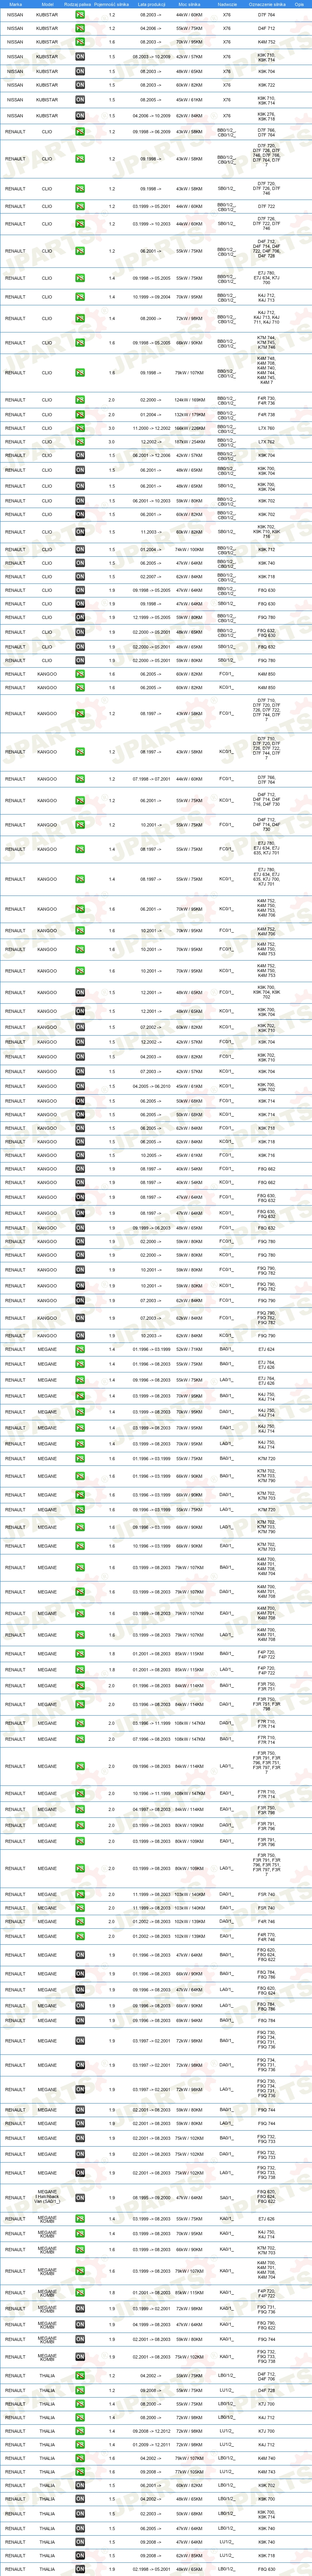The height and width of the screenshot is (2576, 312).
Task: Select power cell '124kW / 169KM'
Action: point(189,400)
